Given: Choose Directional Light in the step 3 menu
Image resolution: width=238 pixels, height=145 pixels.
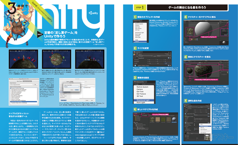Looking at the screenshot, I should point(144,100).
